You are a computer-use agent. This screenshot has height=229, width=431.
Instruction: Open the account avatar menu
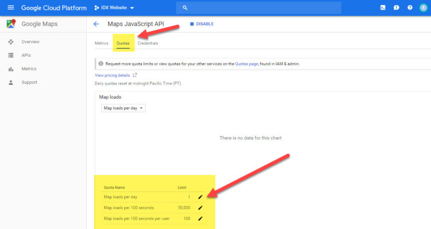(424, 7)
